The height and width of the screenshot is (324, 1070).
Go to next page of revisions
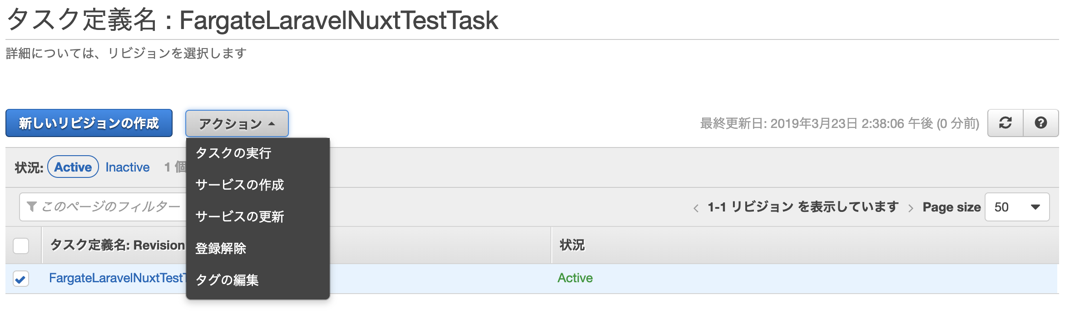tap(911, 208)
